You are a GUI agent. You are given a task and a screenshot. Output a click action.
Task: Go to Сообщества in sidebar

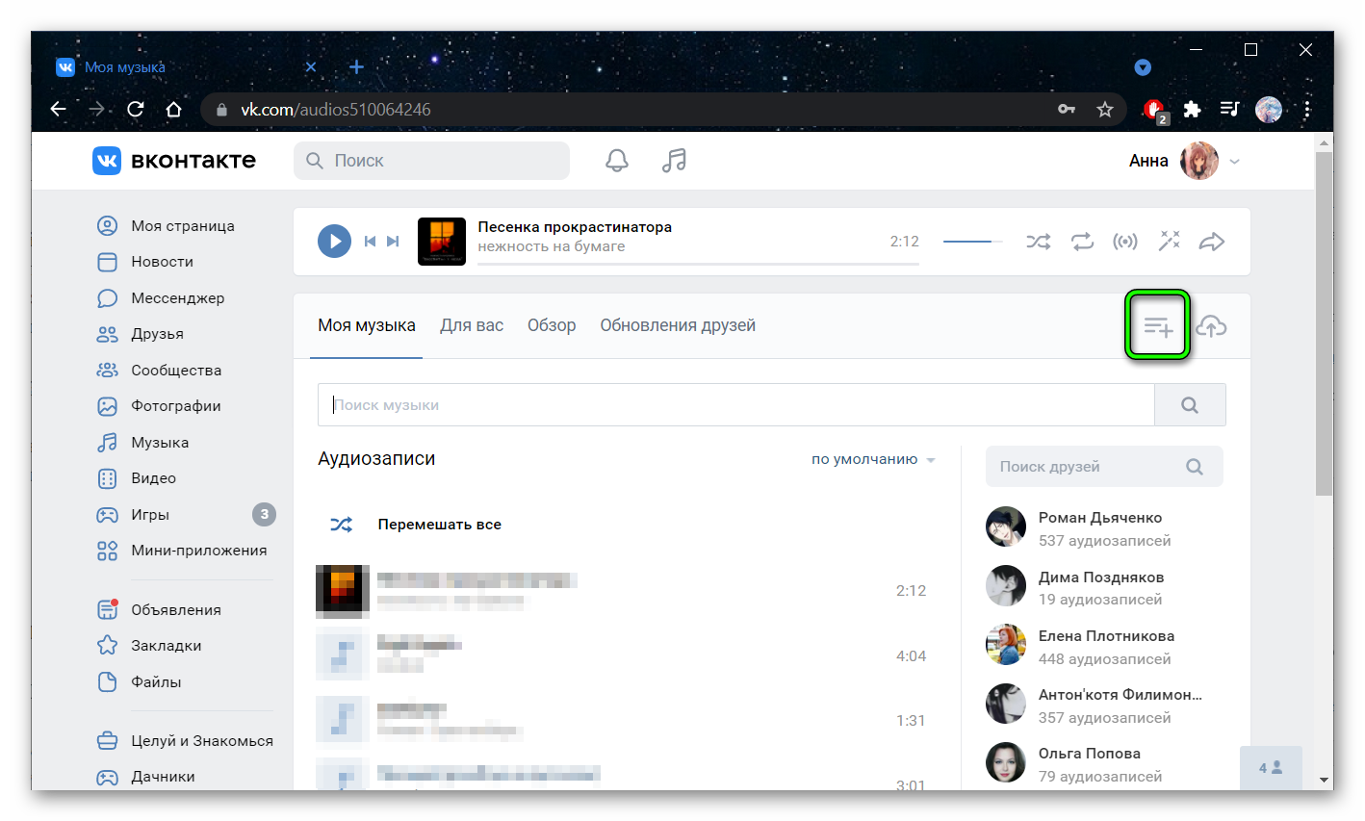click(x=160, y=371)
